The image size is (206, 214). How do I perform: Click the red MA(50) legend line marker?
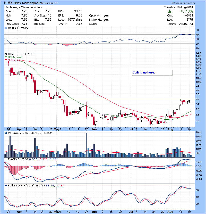(6, 60)
